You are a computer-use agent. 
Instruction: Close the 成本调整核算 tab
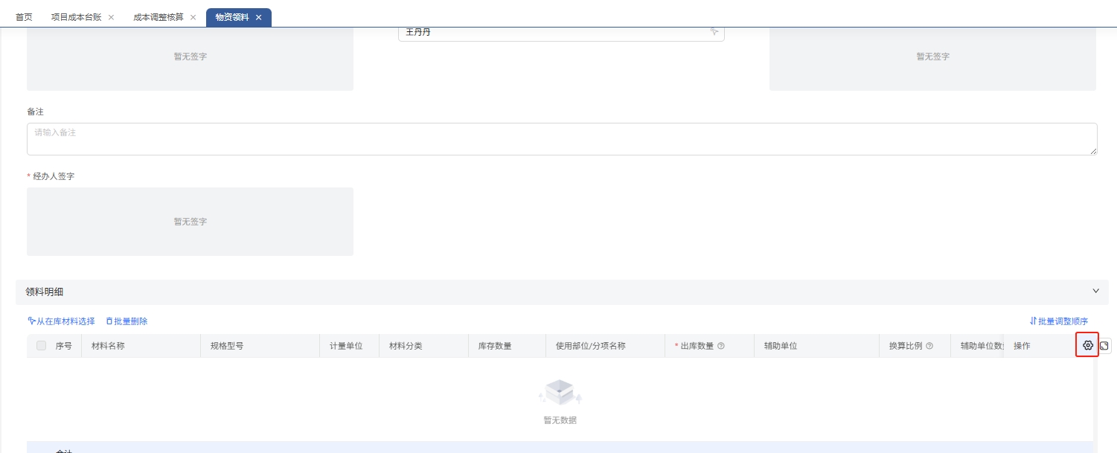193,17
